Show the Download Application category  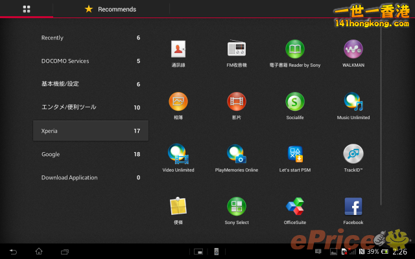point(91,177)
